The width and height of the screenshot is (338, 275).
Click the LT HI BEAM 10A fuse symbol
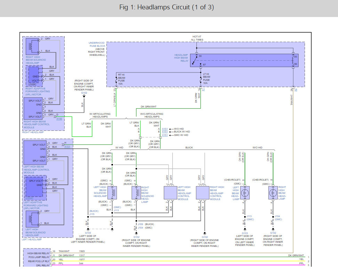pos(201,79)
